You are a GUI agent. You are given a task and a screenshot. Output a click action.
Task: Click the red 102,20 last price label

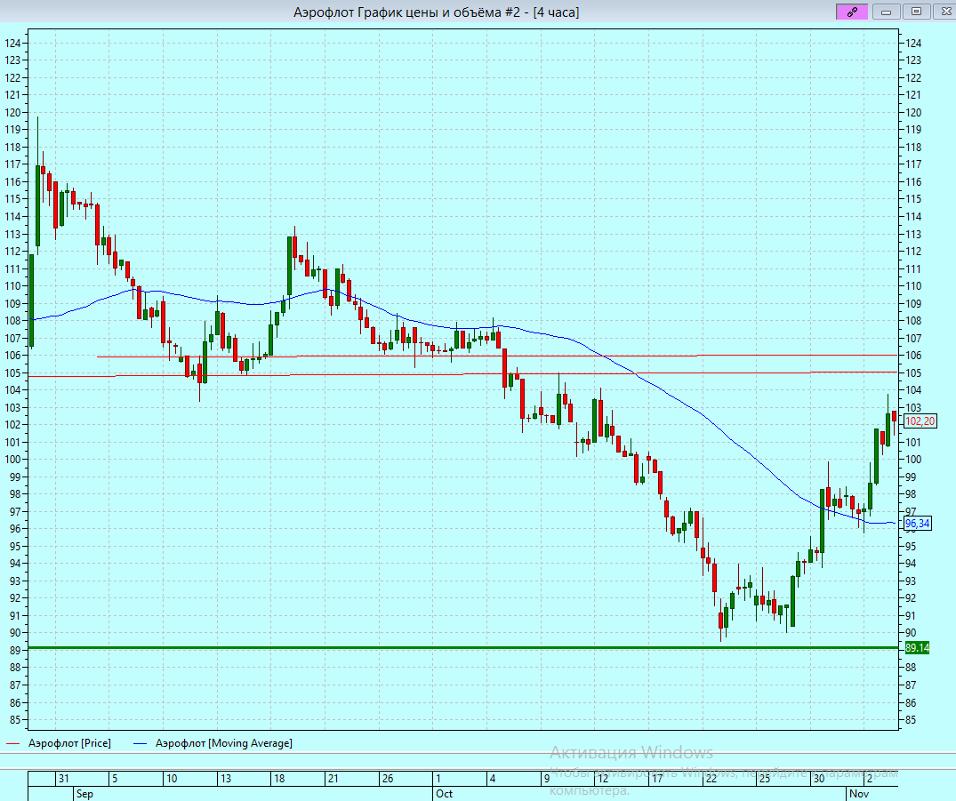(920, 421)
